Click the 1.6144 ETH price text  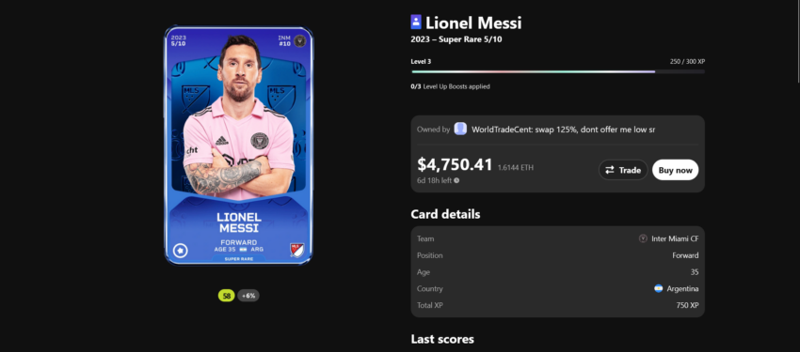[x=516, y=167]
